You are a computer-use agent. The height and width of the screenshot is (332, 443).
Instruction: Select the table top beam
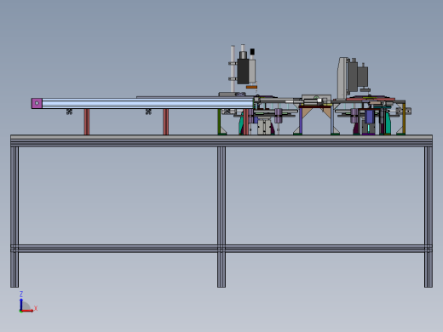coord(221,140)
